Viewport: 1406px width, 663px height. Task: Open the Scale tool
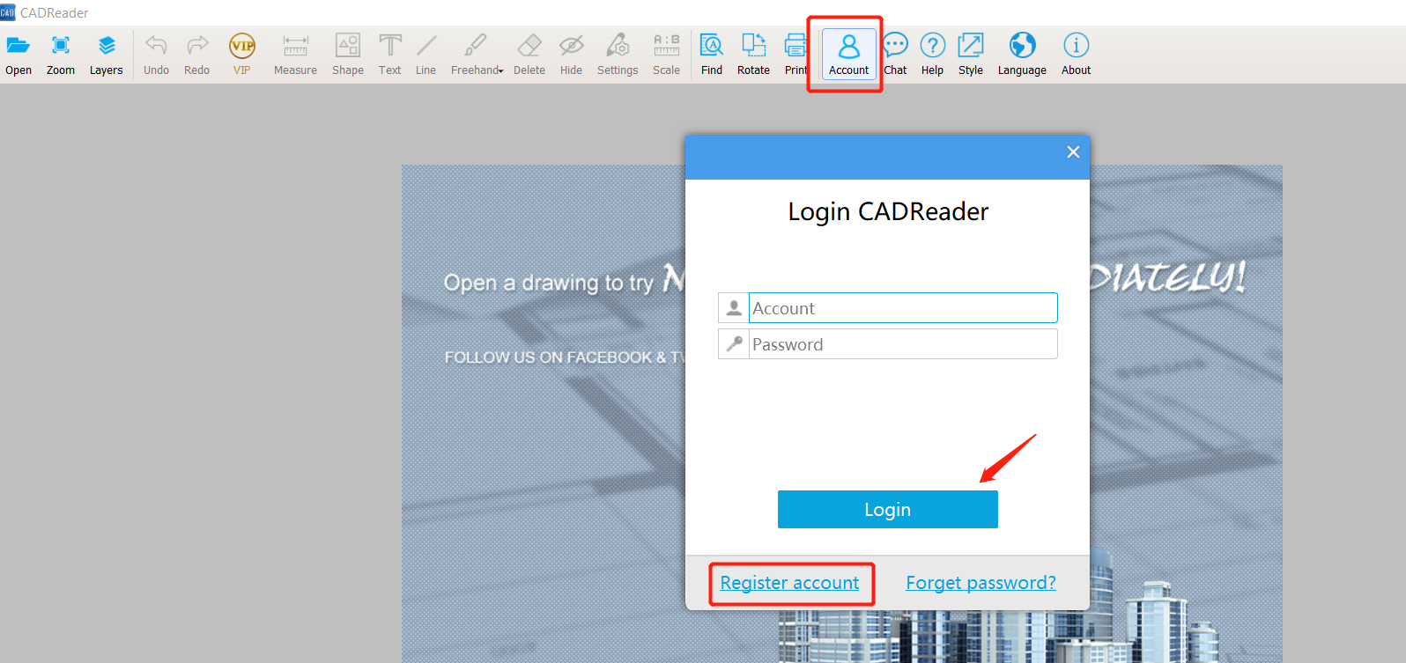[x=667, y=55]
